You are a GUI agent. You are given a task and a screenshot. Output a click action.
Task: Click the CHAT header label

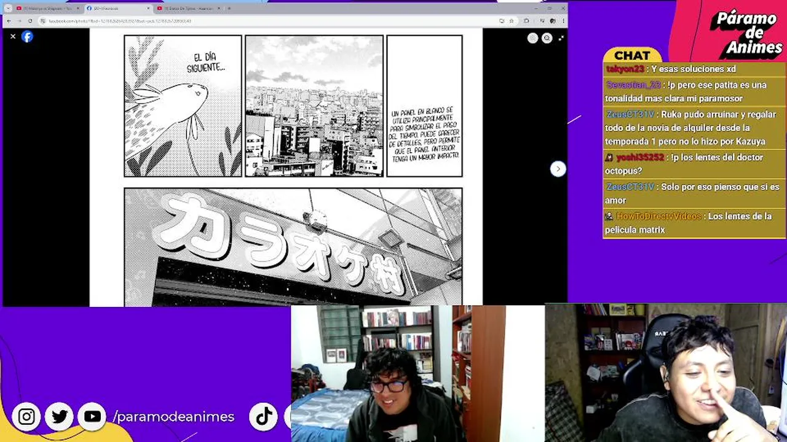pos(631,55)
